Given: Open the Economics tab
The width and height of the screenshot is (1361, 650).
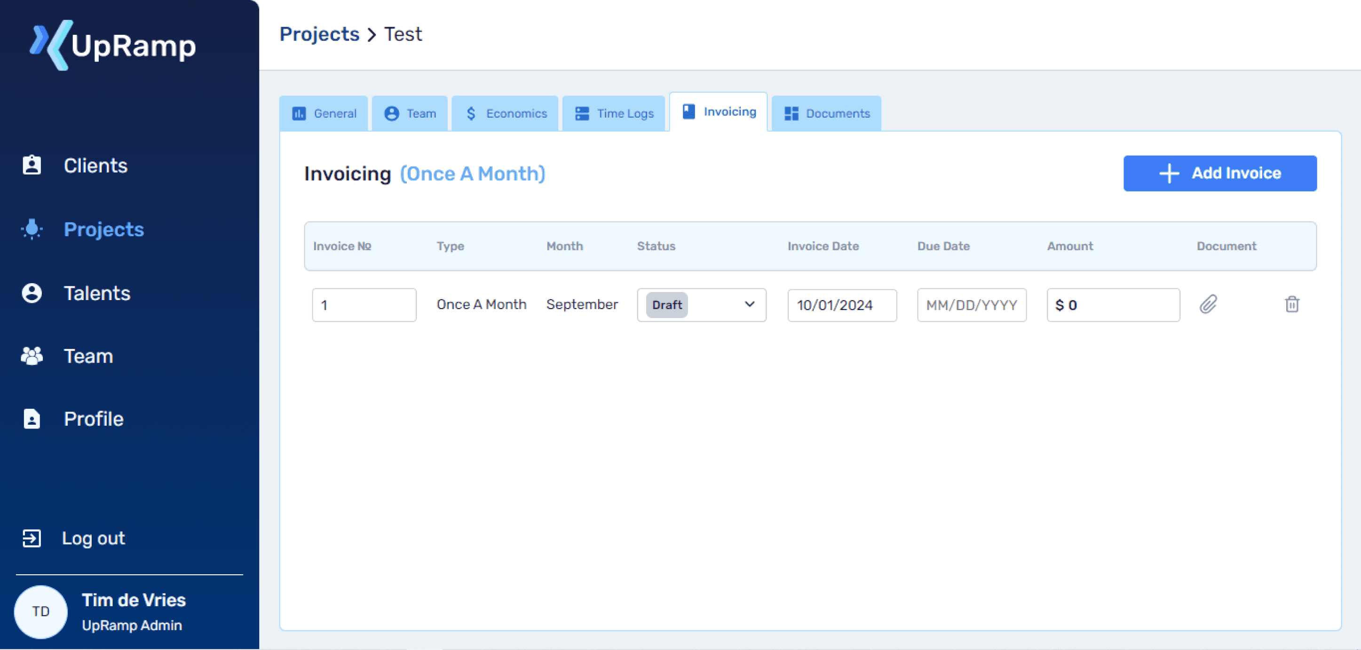Looking at the screenshot, I should point(506,114).
